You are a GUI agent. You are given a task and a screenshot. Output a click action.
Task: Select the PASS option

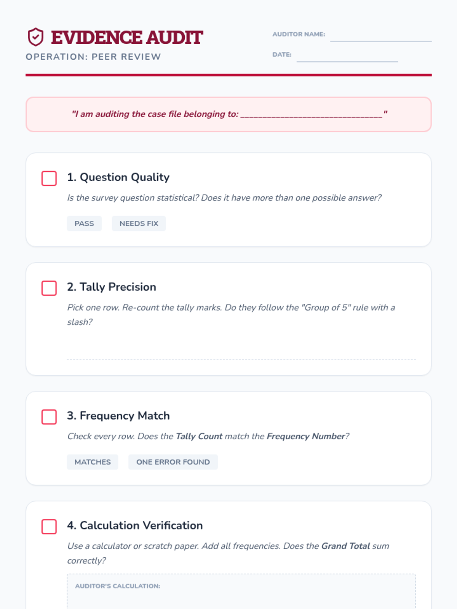pos(84,223)
